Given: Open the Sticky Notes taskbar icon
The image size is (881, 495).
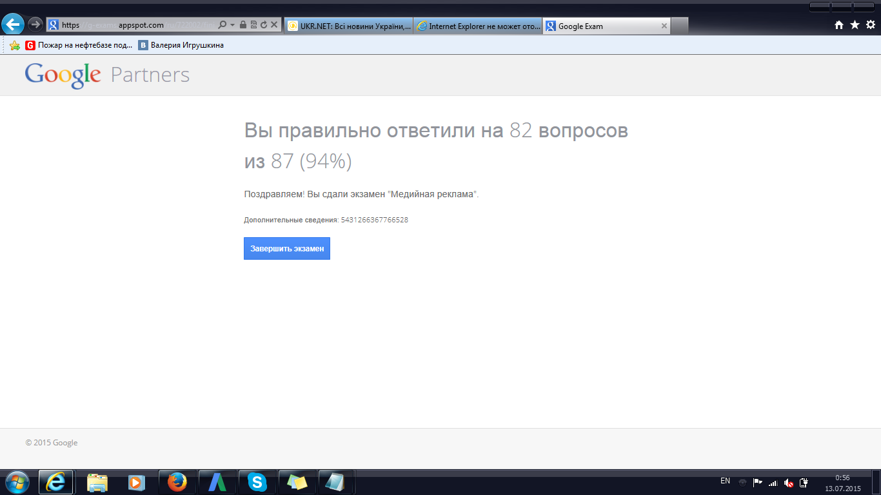Looking at the screenshot, I should [x=297, y=482].
